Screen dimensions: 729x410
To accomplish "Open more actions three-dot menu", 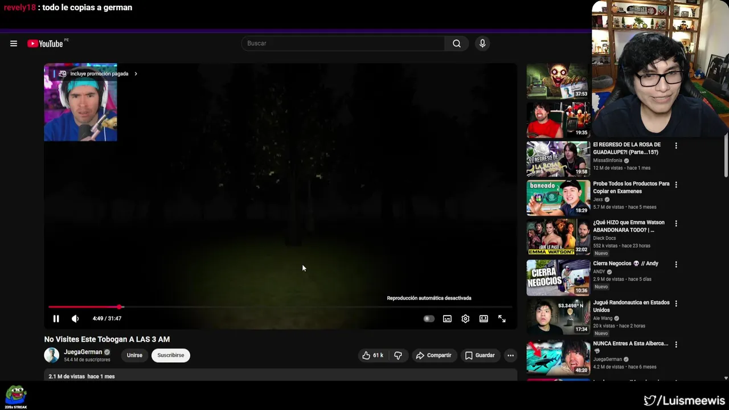I will click(x=510, y=355).
